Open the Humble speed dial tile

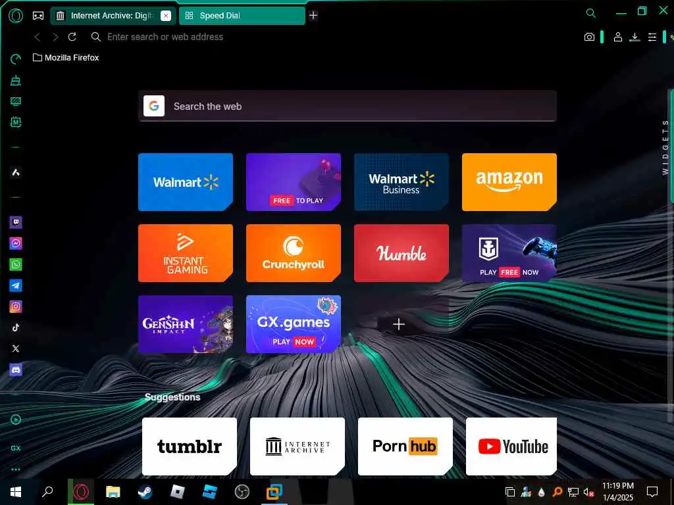pos(402,253)
